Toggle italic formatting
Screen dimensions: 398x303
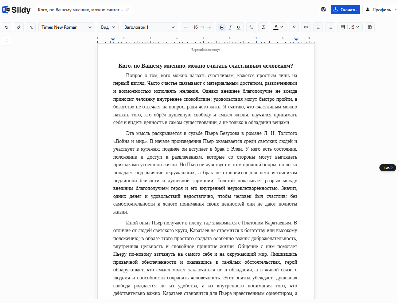[x=230, y=27]
